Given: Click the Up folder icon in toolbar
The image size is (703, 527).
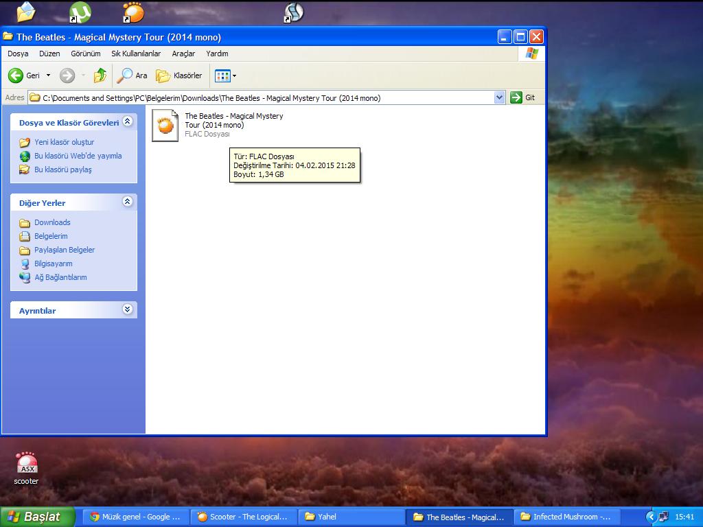Looking at the screenshot, I should tap(100, 75).
